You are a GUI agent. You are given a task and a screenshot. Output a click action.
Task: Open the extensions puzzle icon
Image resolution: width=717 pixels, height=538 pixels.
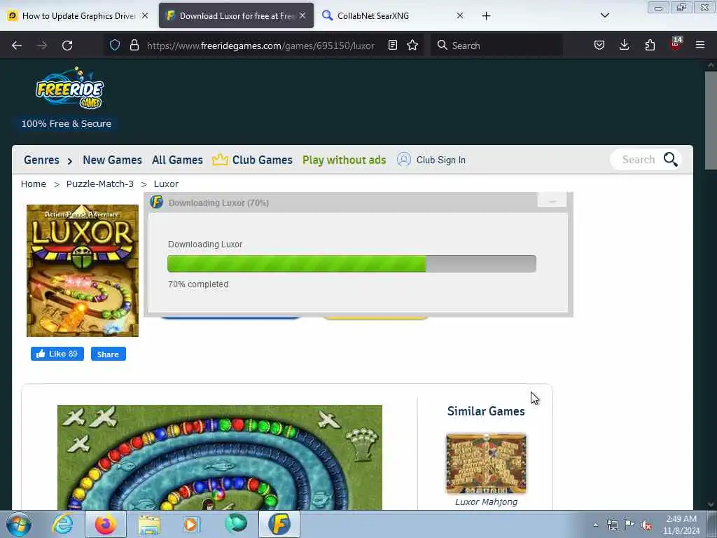click(650, 45)
